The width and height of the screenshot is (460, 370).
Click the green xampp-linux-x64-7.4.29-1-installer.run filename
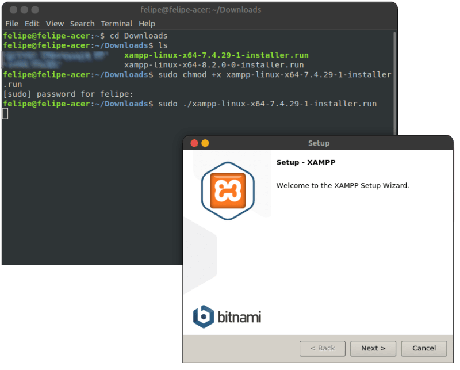click(x=216, y=55)
